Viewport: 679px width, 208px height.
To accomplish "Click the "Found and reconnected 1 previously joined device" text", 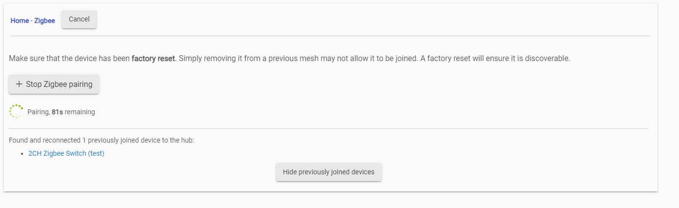I will coord(101,140).
